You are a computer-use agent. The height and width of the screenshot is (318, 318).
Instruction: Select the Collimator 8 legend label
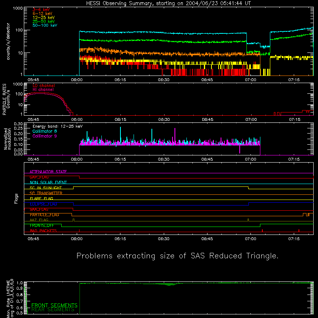point(45,131)
